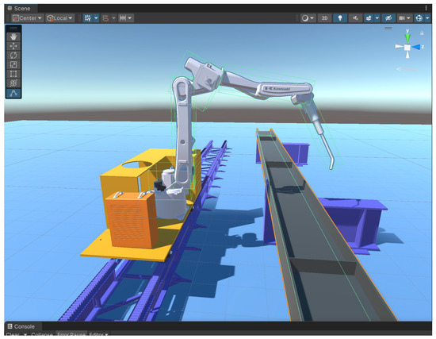Toggle 2D view mode
The image size is (436, 339).
tap(324, 18)
